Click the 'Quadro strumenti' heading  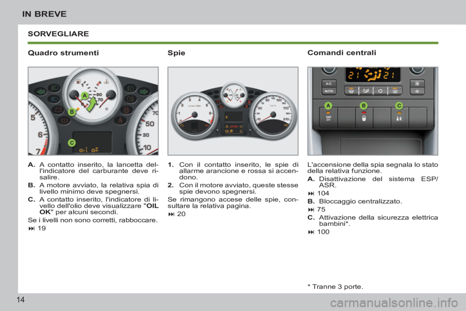(63, 52)
